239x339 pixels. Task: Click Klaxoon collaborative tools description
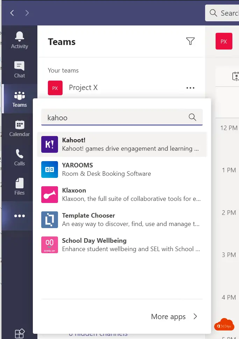131,199
